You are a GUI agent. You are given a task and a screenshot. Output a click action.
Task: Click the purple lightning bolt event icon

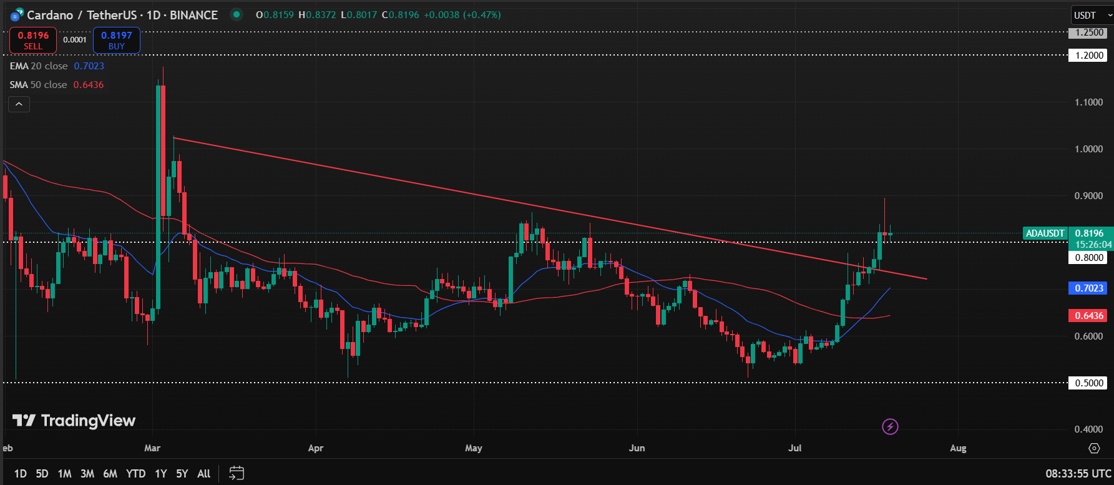pyautogui.click(x=890, y=427)
